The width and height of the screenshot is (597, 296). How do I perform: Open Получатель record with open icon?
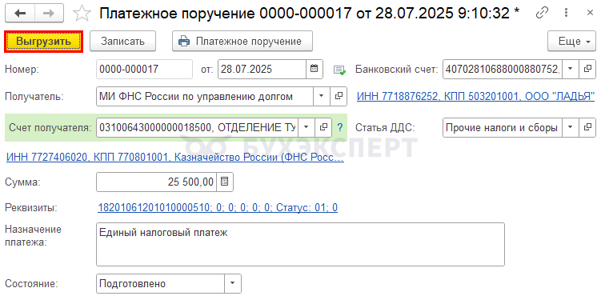pos(338,96)
